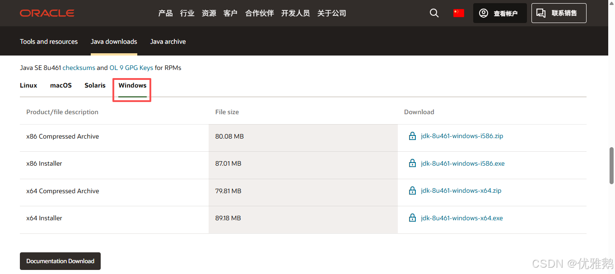Download jdk-8u461-windows-x64.zip
Viewport: 615px width, 274px height.
(x=461, y=190)
